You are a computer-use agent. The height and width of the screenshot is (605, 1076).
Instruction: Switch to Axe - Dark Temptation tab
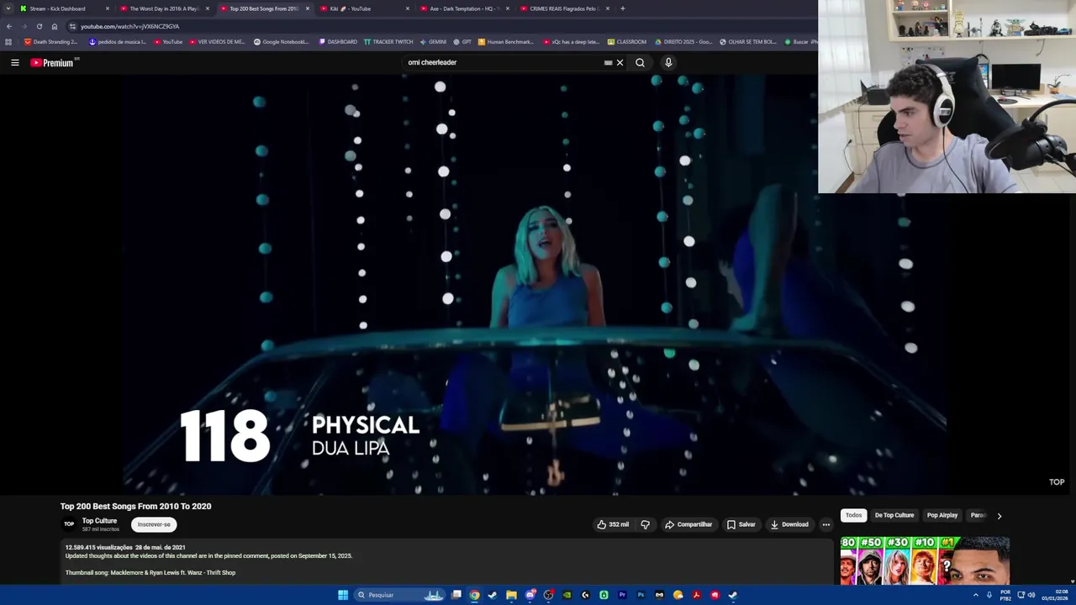pyautogui.click(x=465, y=8)
